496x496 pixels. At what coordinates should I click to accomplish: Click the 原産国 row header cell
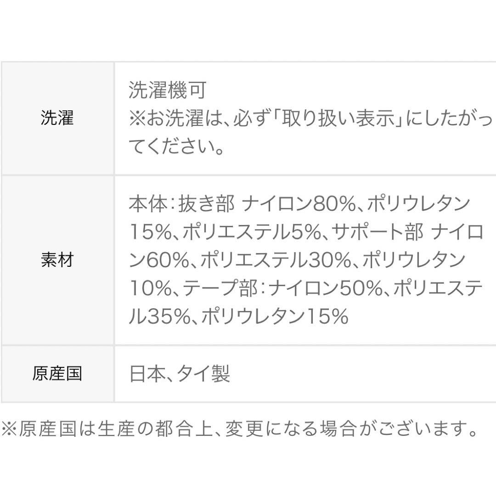(57, 373)
